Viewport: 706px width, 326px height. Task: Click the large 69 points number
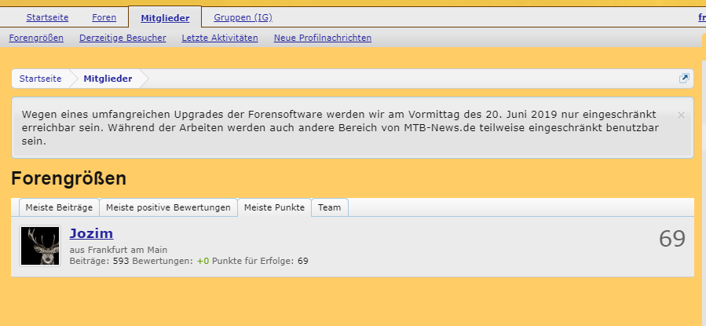tap(671, 240)
